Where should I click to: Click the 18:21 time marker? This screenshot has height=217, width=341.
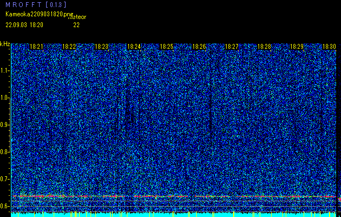(36, 47)
